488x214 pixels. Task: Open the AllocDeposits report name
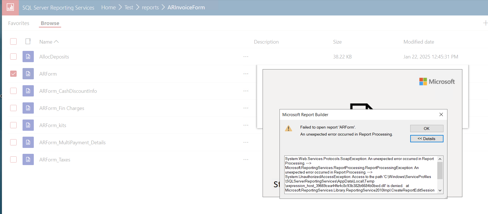click(x=54, y=57)
